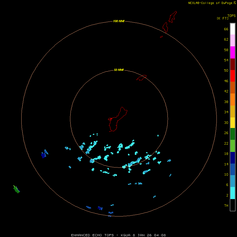
Task: Click the legend value 42
Action: (226, 91)
